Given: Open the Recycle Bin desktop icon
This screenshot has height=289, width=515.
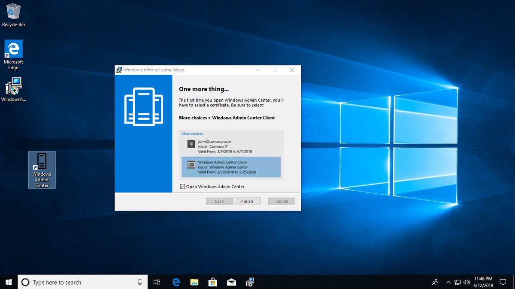Looking at the screenshot, I should [13, 15].
